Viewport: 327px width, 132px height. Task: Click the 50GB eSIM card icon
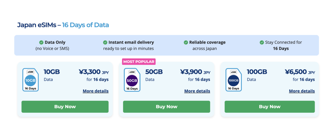point(132,80)
